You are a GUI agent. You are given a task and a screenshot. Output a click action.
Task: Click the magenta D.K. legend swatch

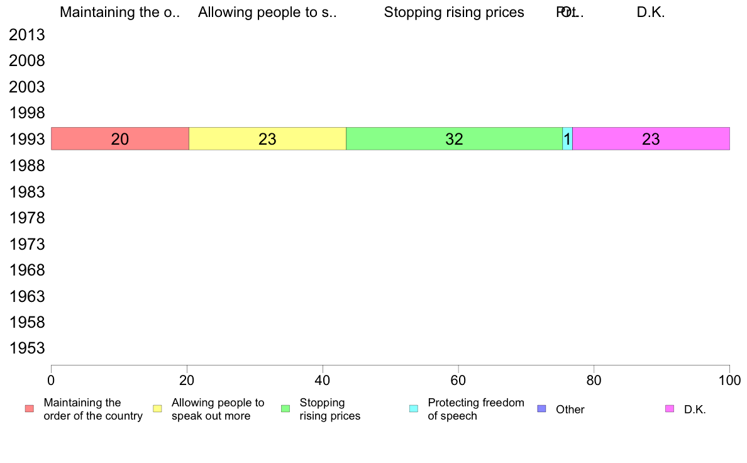pyautogui.click(x=670, y=409)
